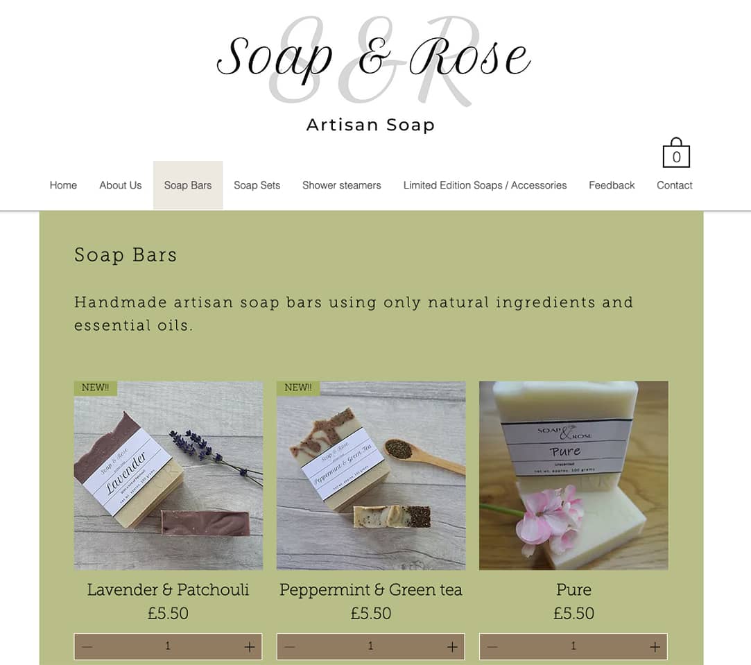Click the Pure product title link
The height and width of the screenshot is (665, 751).
tap(573, 589)
